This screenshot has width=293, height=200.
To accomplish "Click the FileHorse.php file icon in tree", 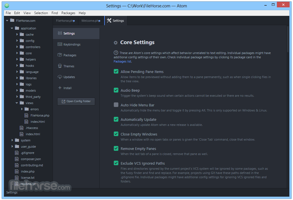I will (x=26, y=115).
